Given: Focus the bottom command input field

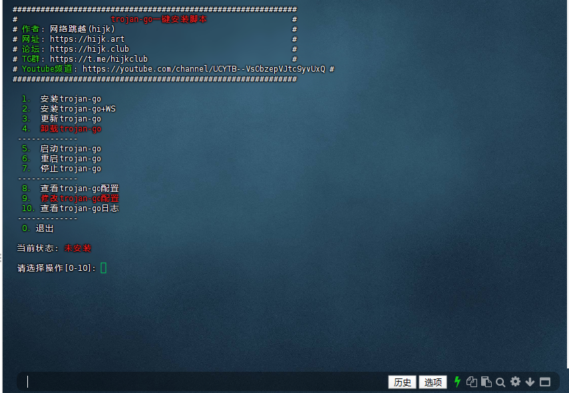Looking at the screenshot, I should coord(200,382).
